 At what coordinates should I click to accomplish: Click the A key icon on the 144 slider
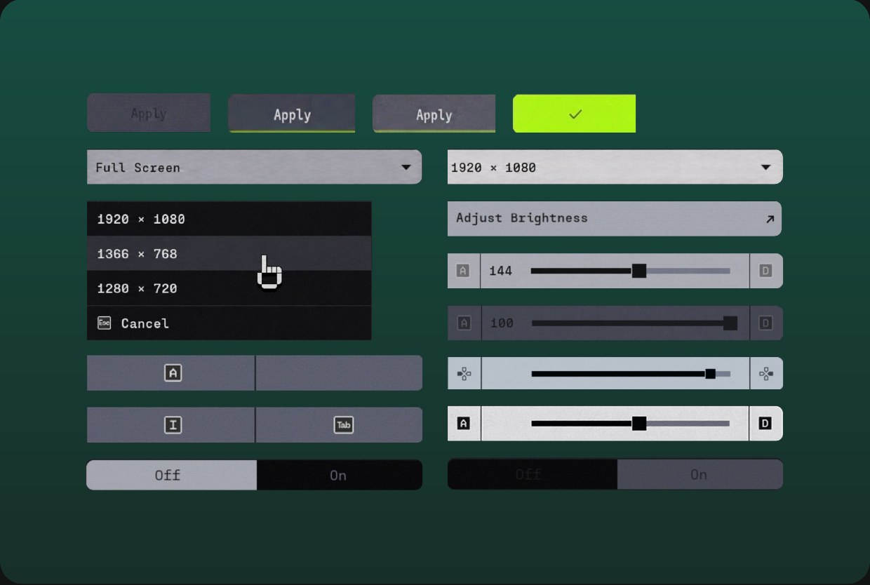click(463, 271)
